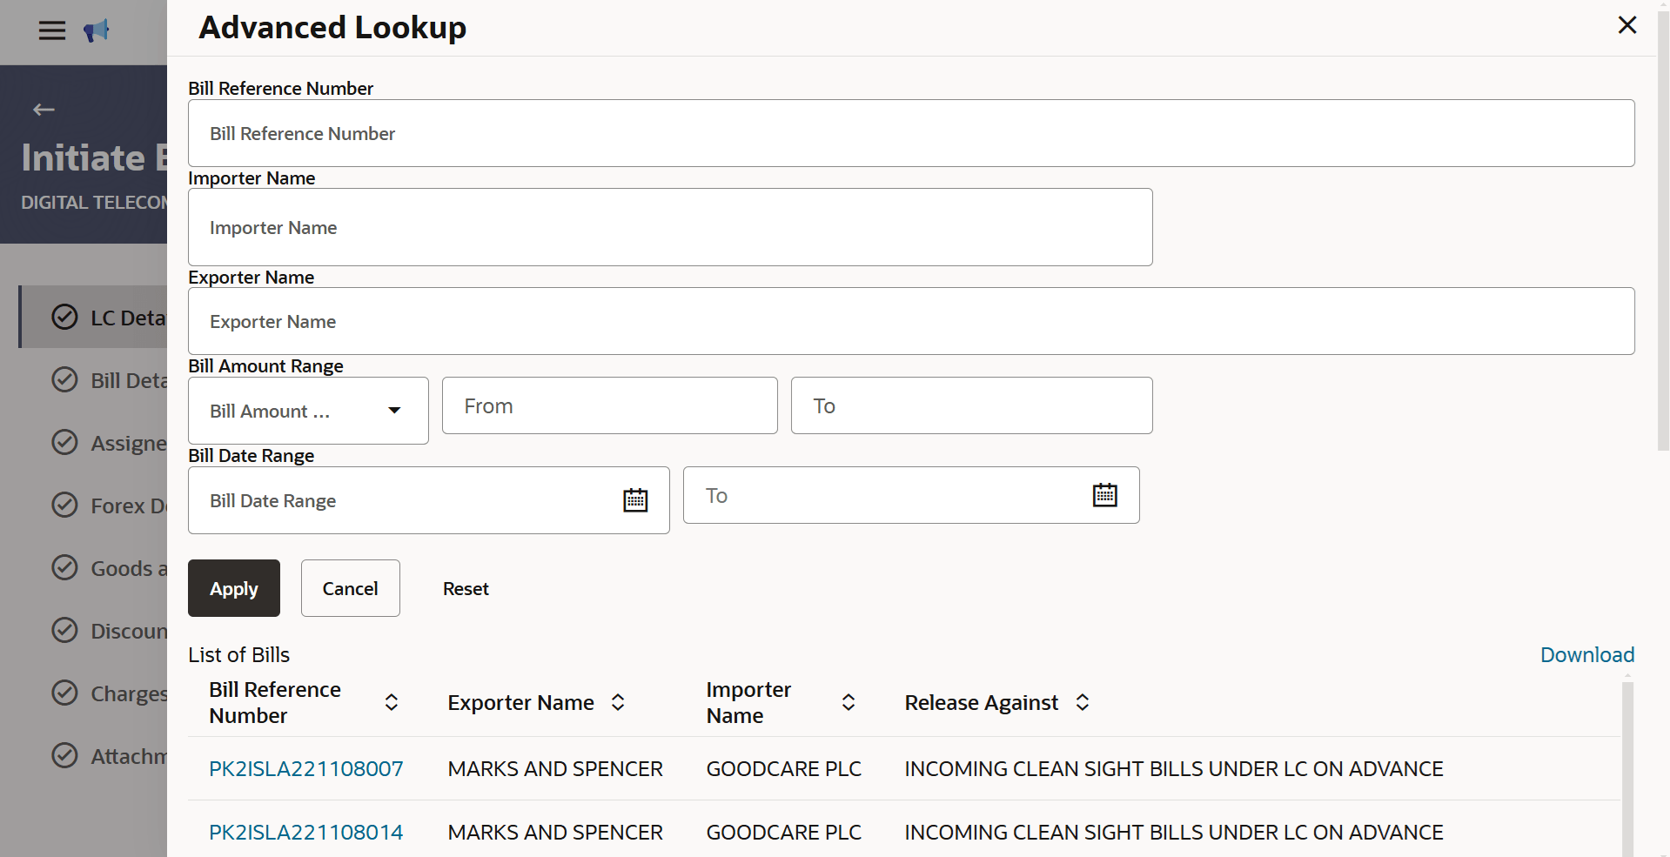Open the To date calendar picker
The image size is (1670, 857).
point(1105,495)
